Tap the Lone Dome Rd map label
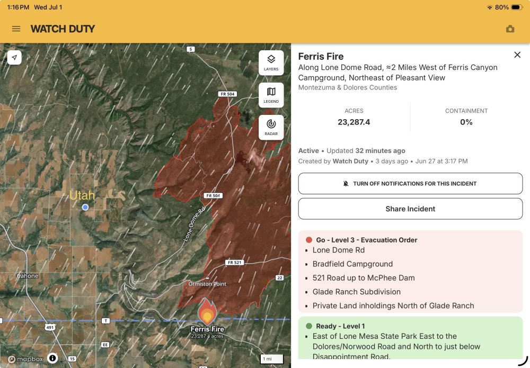 click(x=194, y=224)
